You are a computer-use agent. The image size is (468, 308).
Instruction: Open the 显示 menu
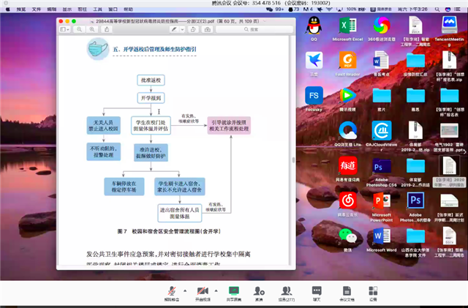click(x=67, y=10)
